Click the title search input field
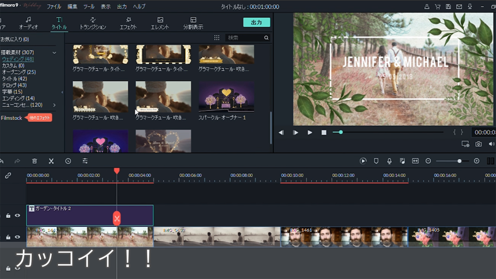 click(x=245, y=38)
